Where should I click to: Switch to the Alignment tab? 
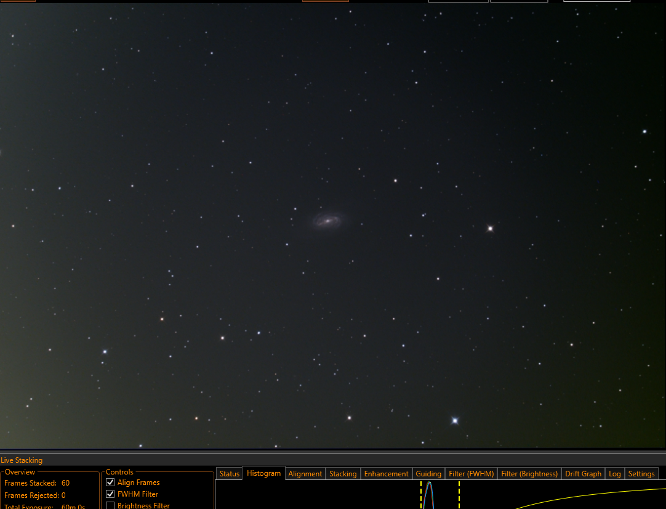tap(305, 474)
